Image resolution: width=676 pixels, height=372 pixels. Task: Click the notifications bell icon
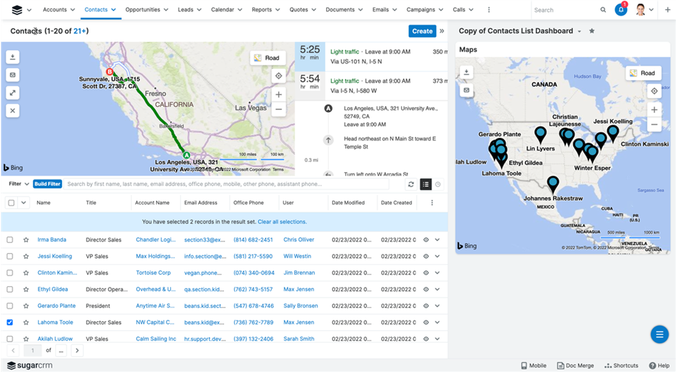[x=621, y=10]
